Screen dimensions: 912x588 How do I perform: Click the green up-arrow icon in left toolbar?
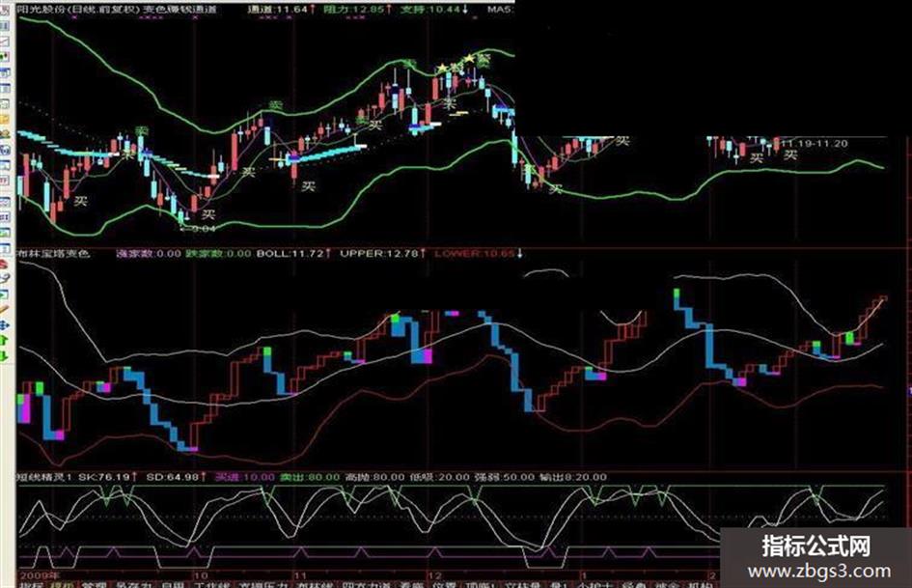[x=5, y=340]
